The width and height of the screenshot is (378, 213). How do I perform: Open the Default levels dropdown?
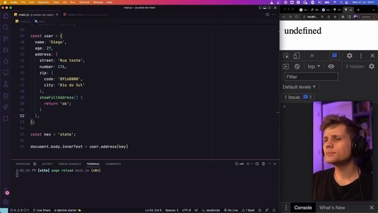[x=299, y=87]
